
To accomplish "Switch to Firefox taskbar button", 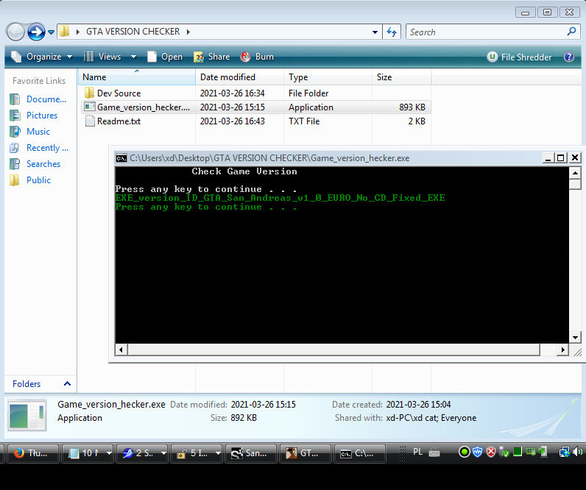I will click(x=33, y=453).
